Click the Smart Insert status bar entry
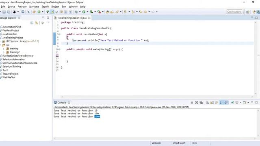Viewport: 260px width, 146px height. pos(179,143)
